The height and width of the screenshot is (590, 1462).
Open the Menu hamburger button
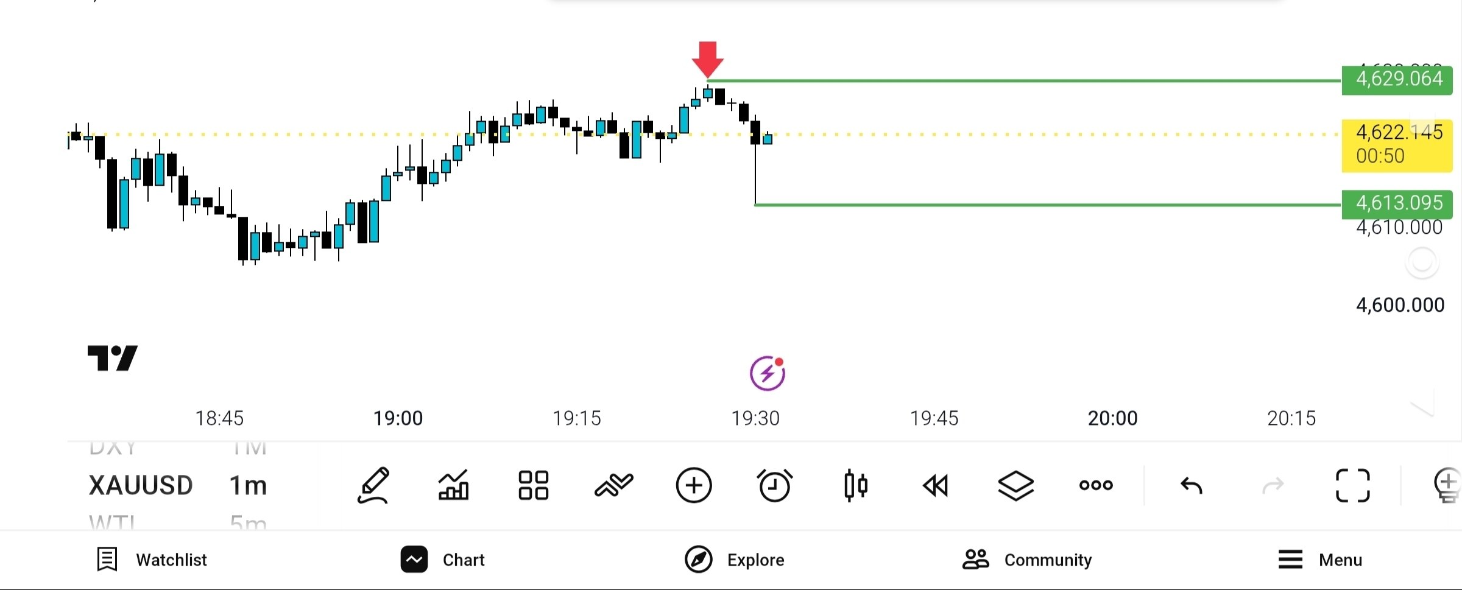click(1320, 560)
